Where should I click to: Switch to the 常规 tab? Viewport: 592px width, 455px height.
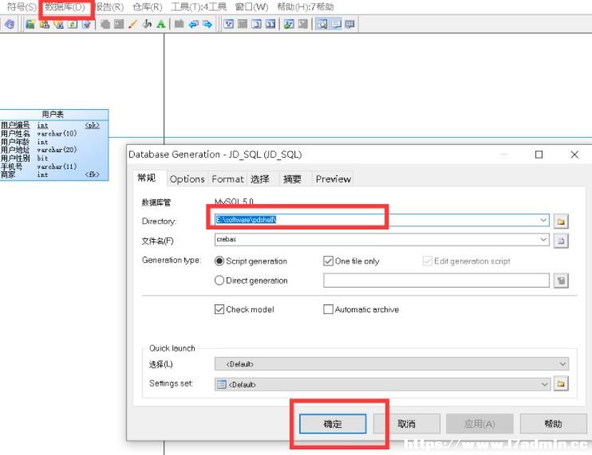click(x=147, y=178)
